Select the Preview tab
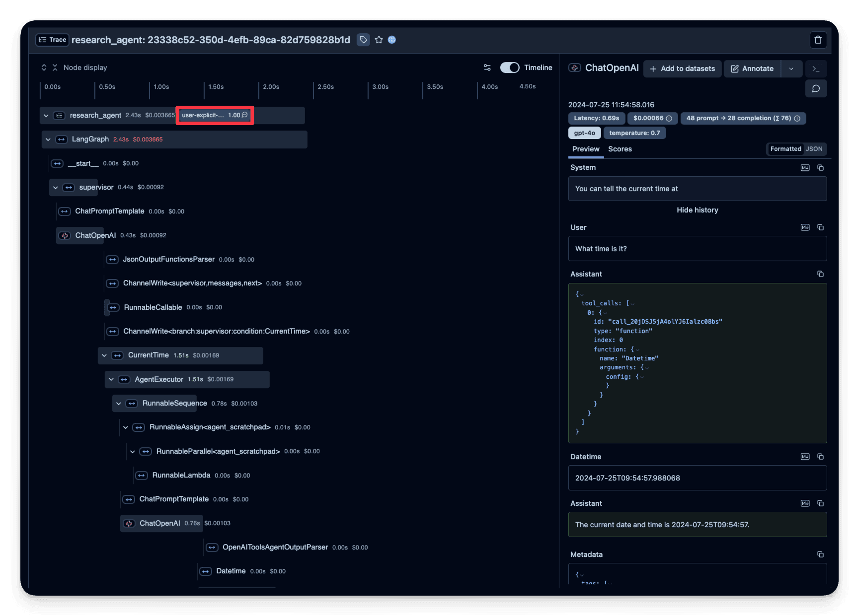 pyautogui.click(x=586, y=149)
